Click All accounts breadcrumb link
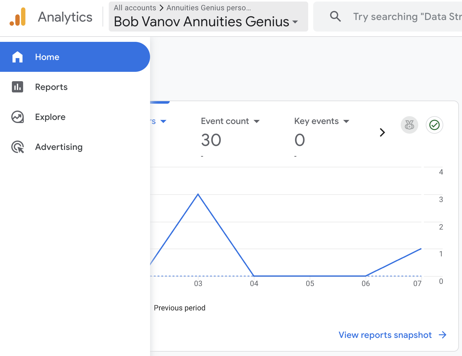 tap(135, 8)
